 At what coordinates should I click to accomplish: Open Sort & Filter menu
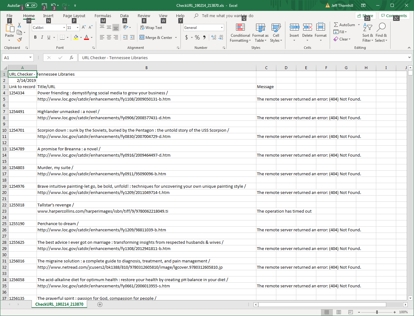(x=368, y=32)
